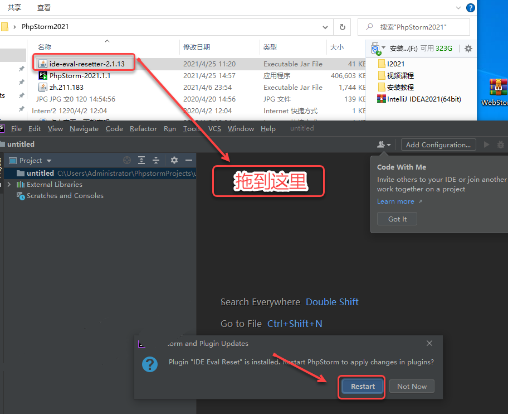Expand the External Libraries node

tap(9, 184)
